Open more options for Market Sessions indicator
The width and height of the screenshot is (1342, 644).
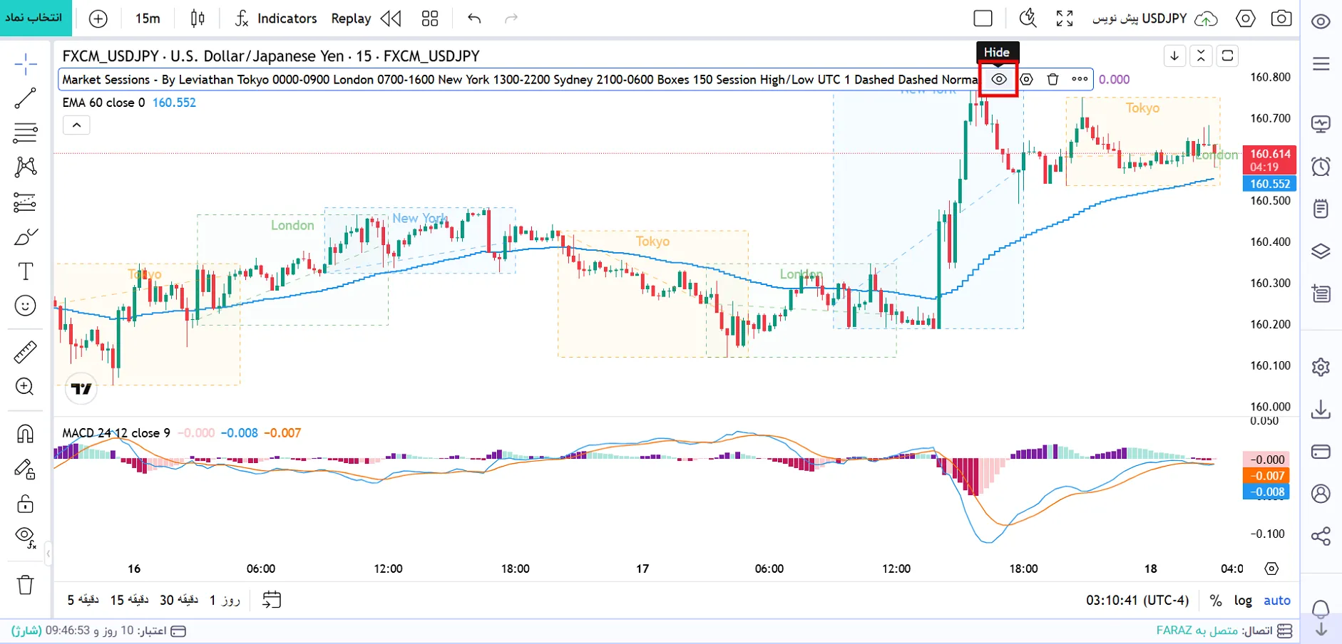[1080, 79]
